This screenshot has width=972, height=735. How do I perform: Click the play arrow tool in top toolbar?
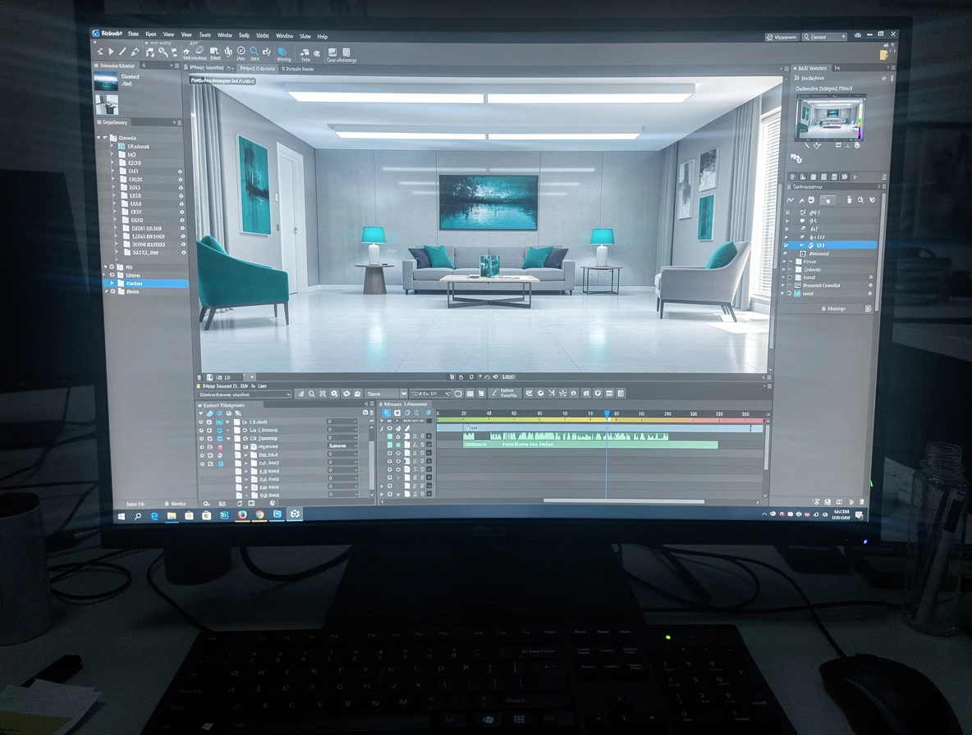tap(111, 52)
